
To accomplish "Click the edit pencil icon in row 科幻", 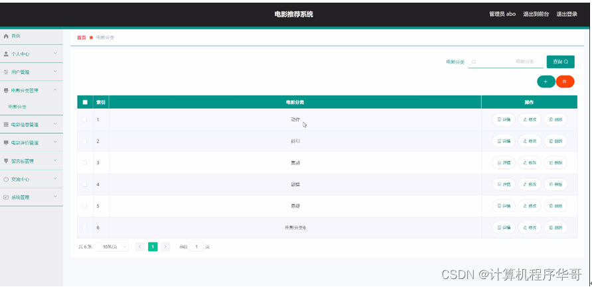I will point(525,141).
